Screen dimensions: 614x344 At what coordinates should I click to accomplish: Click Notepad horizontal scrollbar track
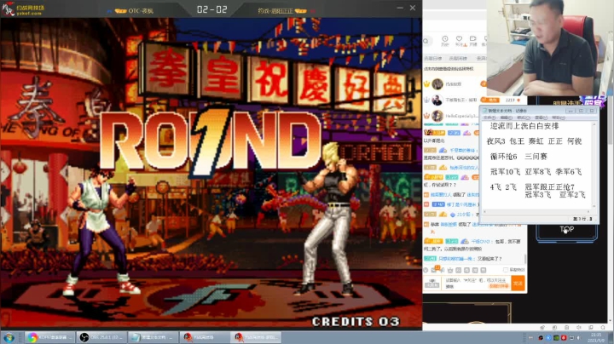(x=537, y=212)
